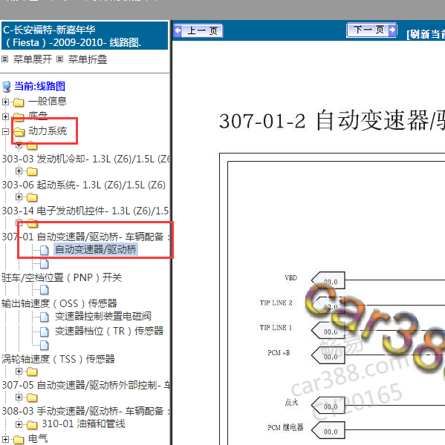Select the folder icon of 一般信息

tap(19, 102)
